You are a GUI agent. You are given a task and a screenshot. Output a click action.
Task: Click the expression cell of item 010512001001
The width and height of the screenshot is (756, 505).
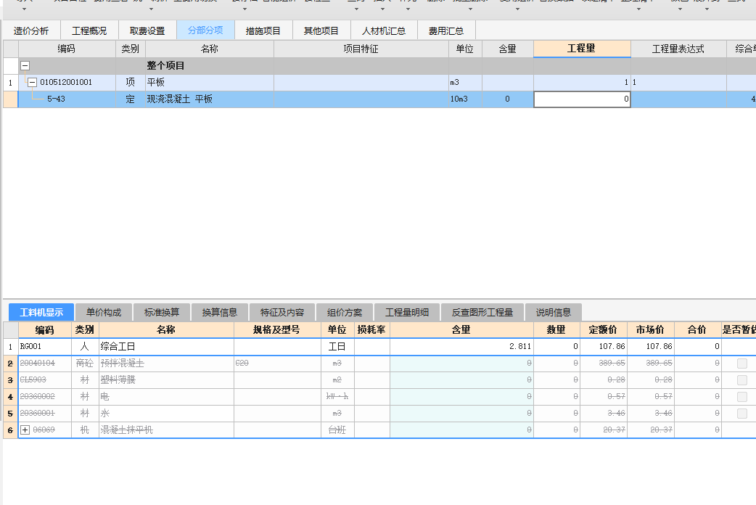[678, 83]
